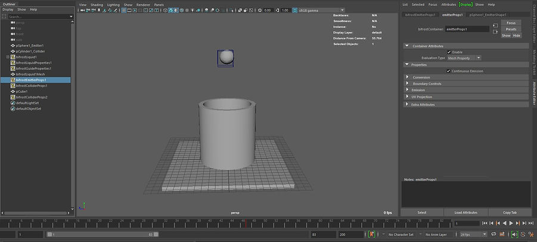This screenshot has width=537, height=242.
Task: Open the Outliner search options arrow
Action: [71, 17]
